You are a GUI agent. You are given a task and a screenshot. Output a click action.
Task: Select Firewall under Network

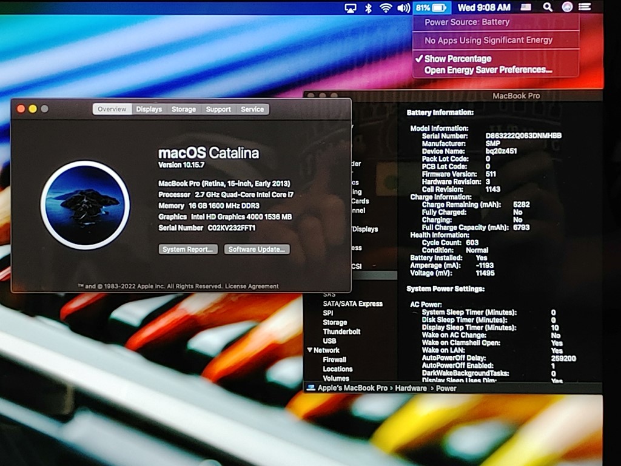pyautogui.click(x=335, y=360)
